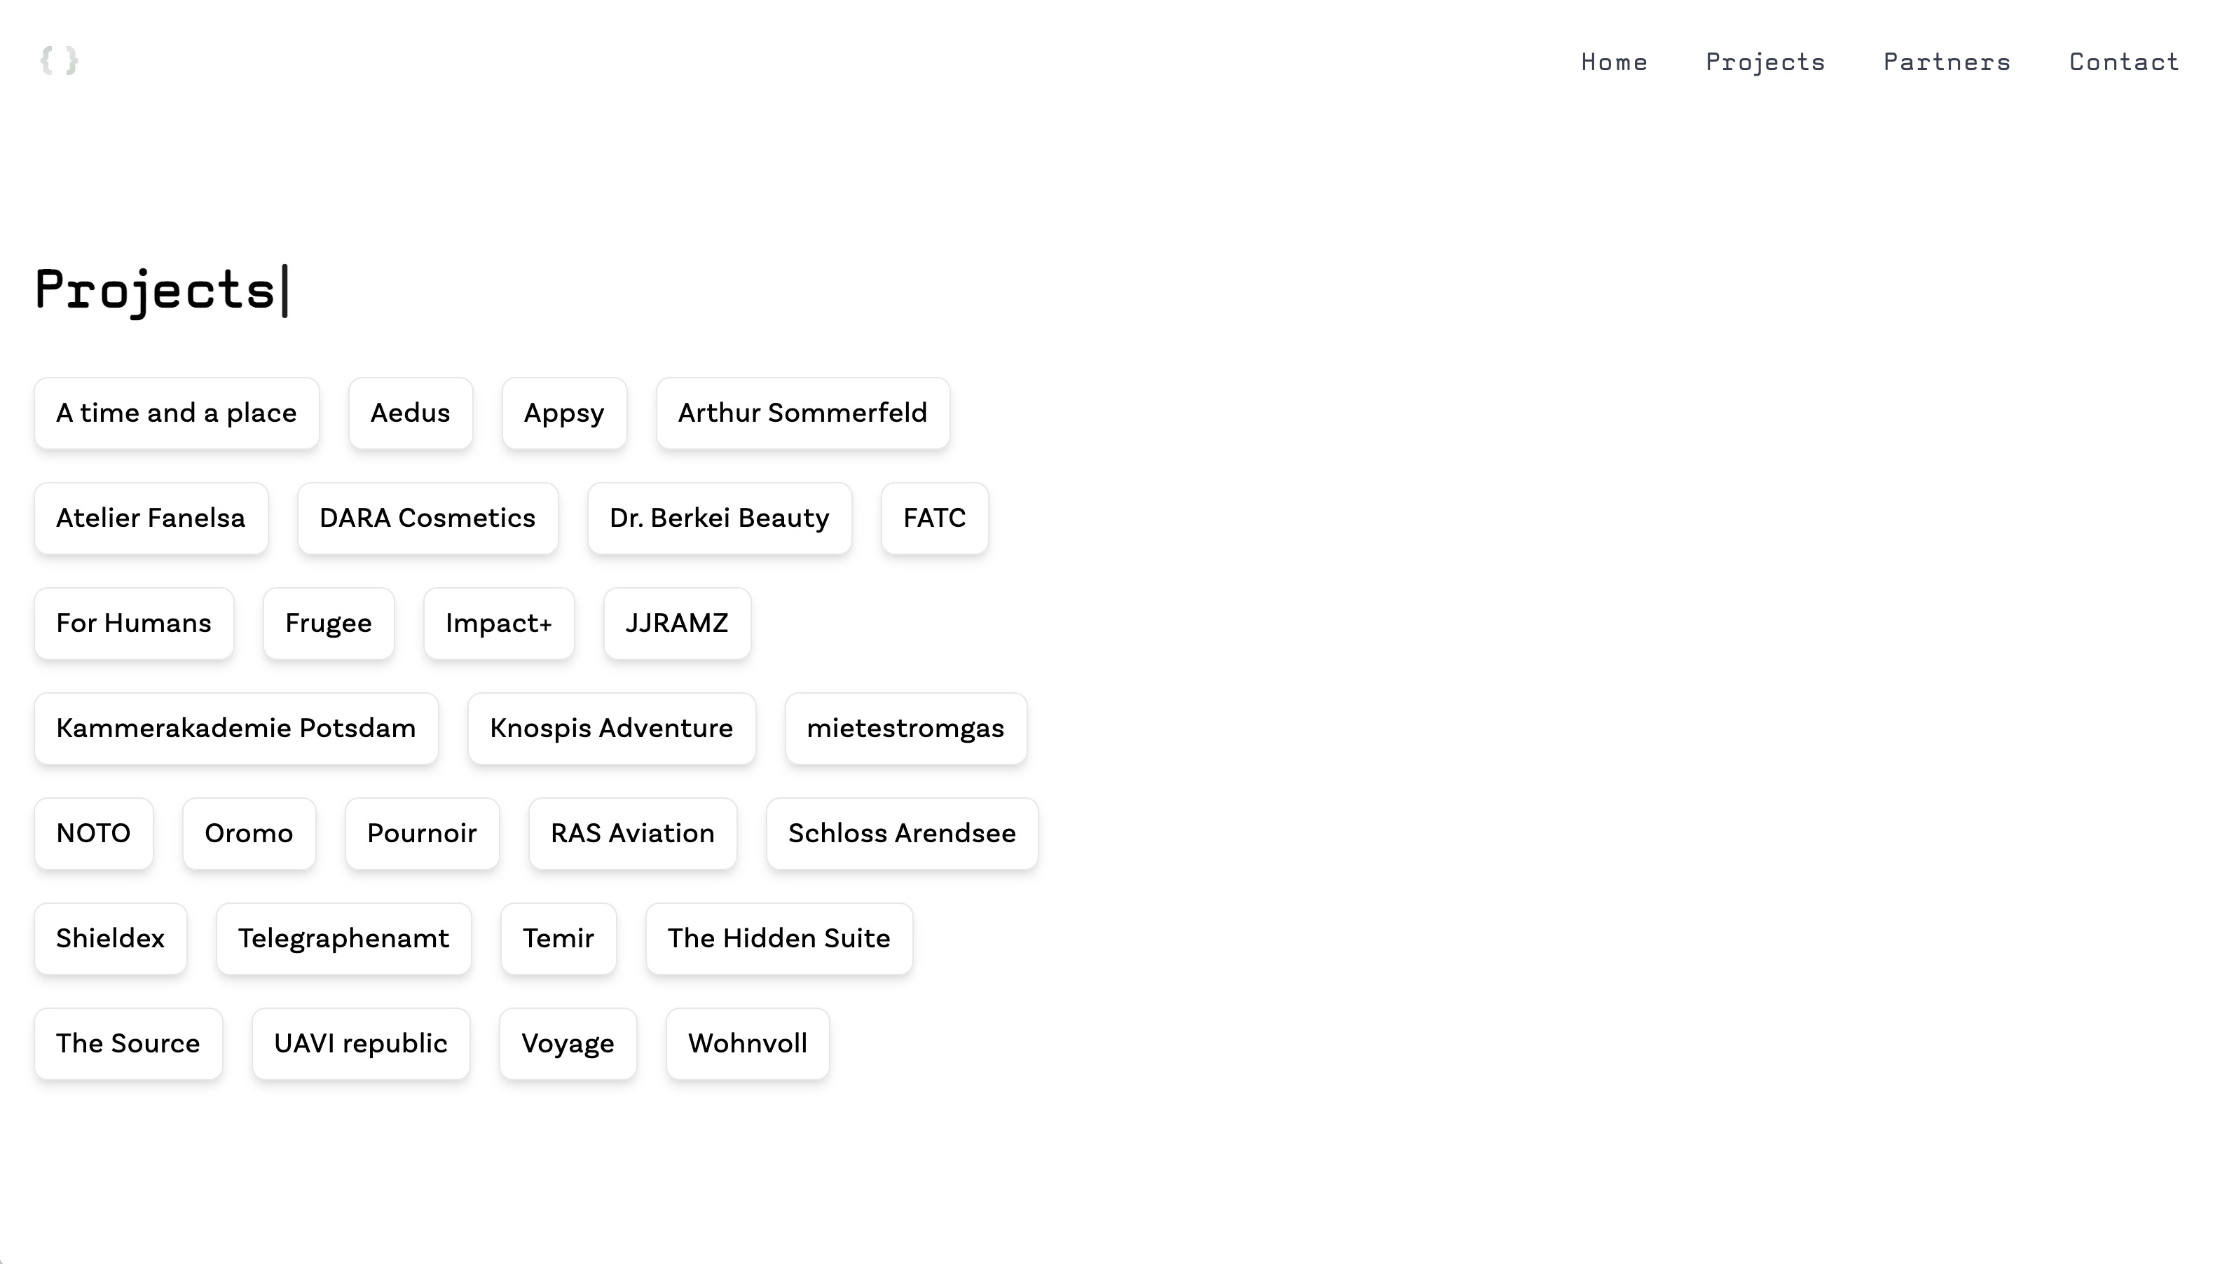This screenshot has width=2234, height=1264.
Task: View the Schloss Arendsee project
Action: [901, 833]
